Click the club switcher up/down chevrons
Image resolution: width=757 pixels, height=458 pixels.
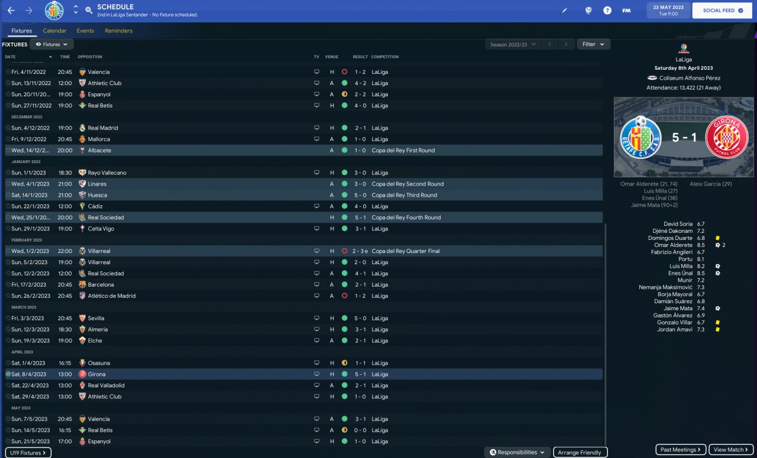76,11
